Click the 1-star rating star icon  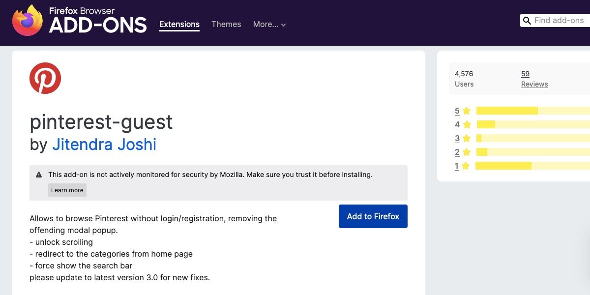[466, 166]
